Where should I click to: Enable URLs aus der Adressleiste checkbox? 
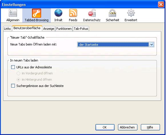point(13,67)
